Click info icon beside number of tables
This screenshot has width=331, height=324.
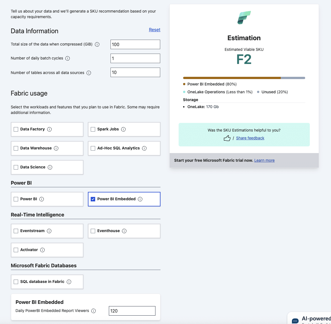89,73
